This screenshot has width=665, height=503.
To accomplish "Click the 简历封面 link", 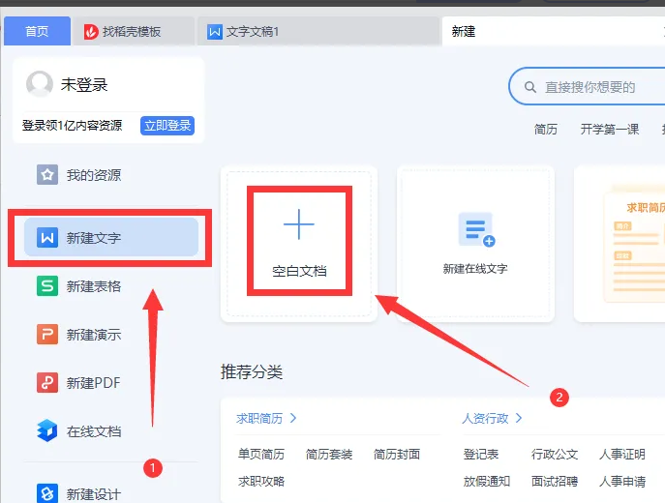I will click(x=397, y=454).
